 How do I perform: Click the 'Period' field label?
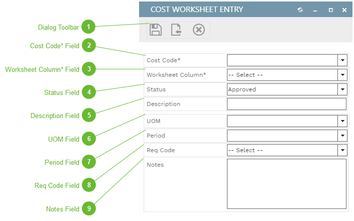click(x=156, y=136)
